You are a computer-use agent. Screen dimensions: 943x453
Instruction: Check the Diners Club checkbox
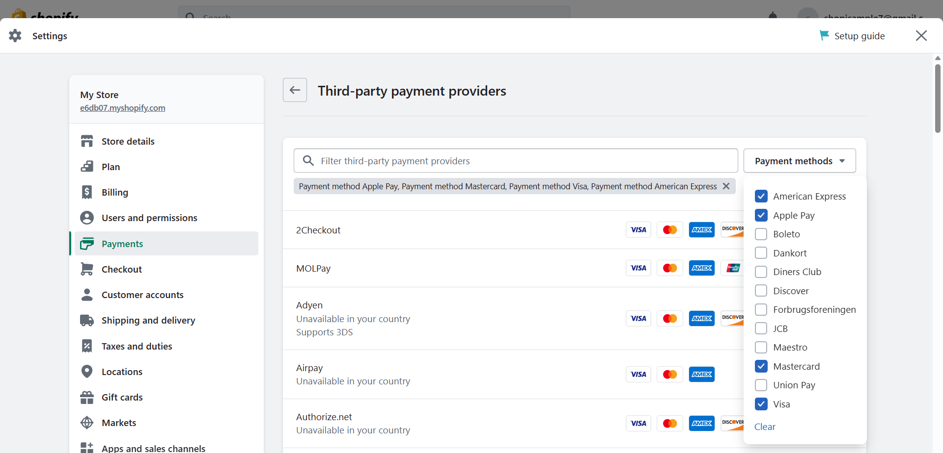click(x=761, y=272)
